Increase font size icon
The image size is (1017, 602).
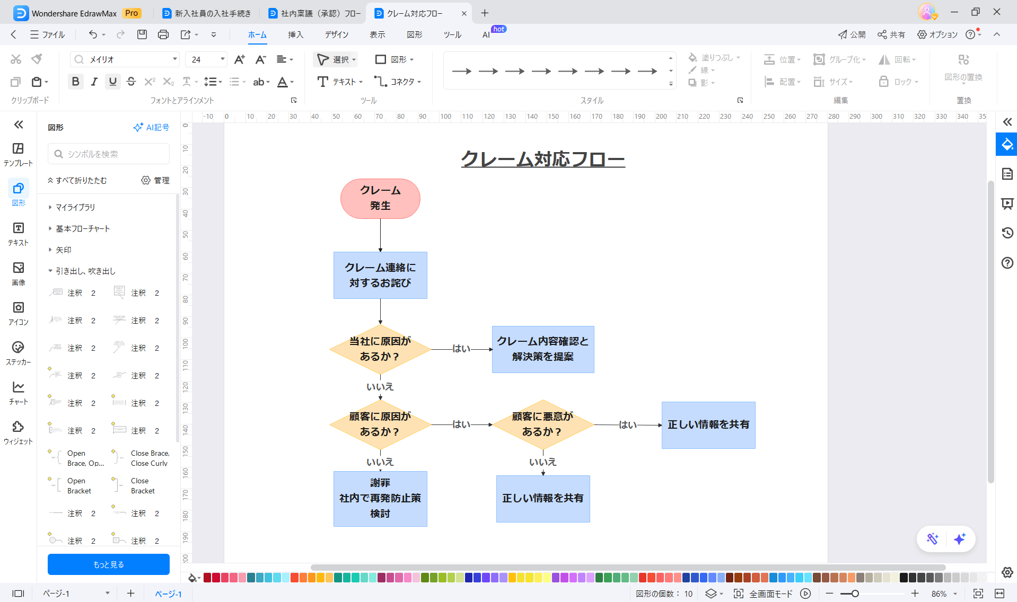pos(240,59)
